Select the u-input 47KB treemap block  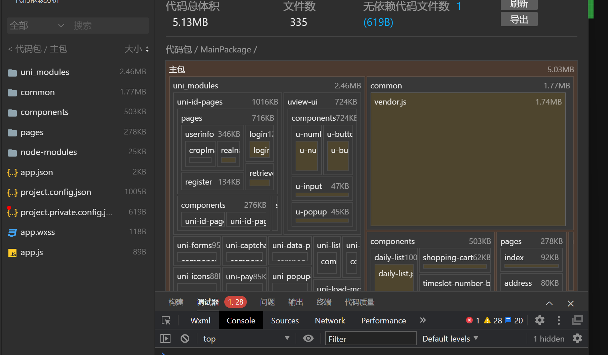pos(322,188)
